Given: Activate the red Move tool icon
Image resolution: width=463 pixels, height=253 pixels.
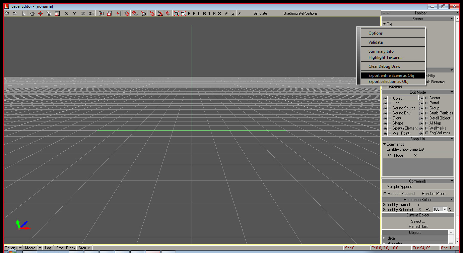Looking at the screenshot, I should 41,13.
